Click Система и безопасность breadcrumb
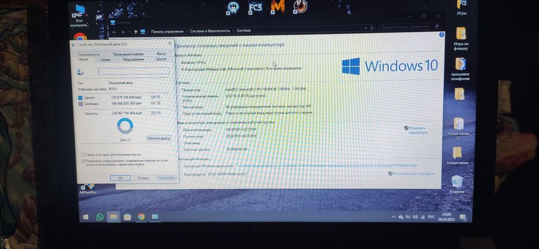Screen dimensions: 539x249 tap(210, 31)
